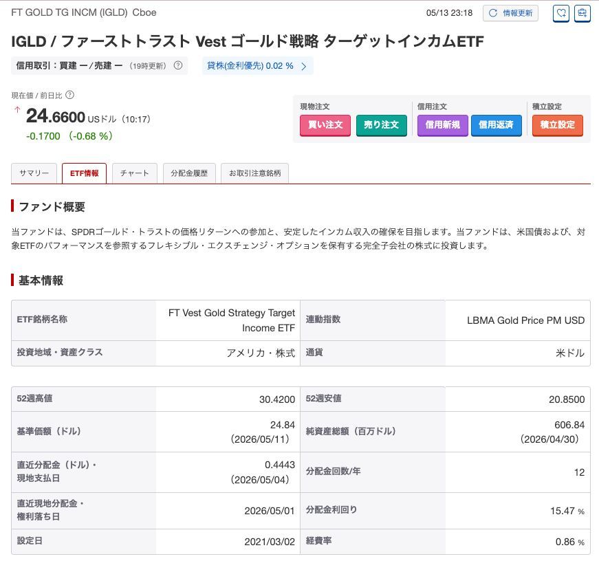Open 信用返済 margin repayment
Screen dimensions: 599x561
[497, 125]
